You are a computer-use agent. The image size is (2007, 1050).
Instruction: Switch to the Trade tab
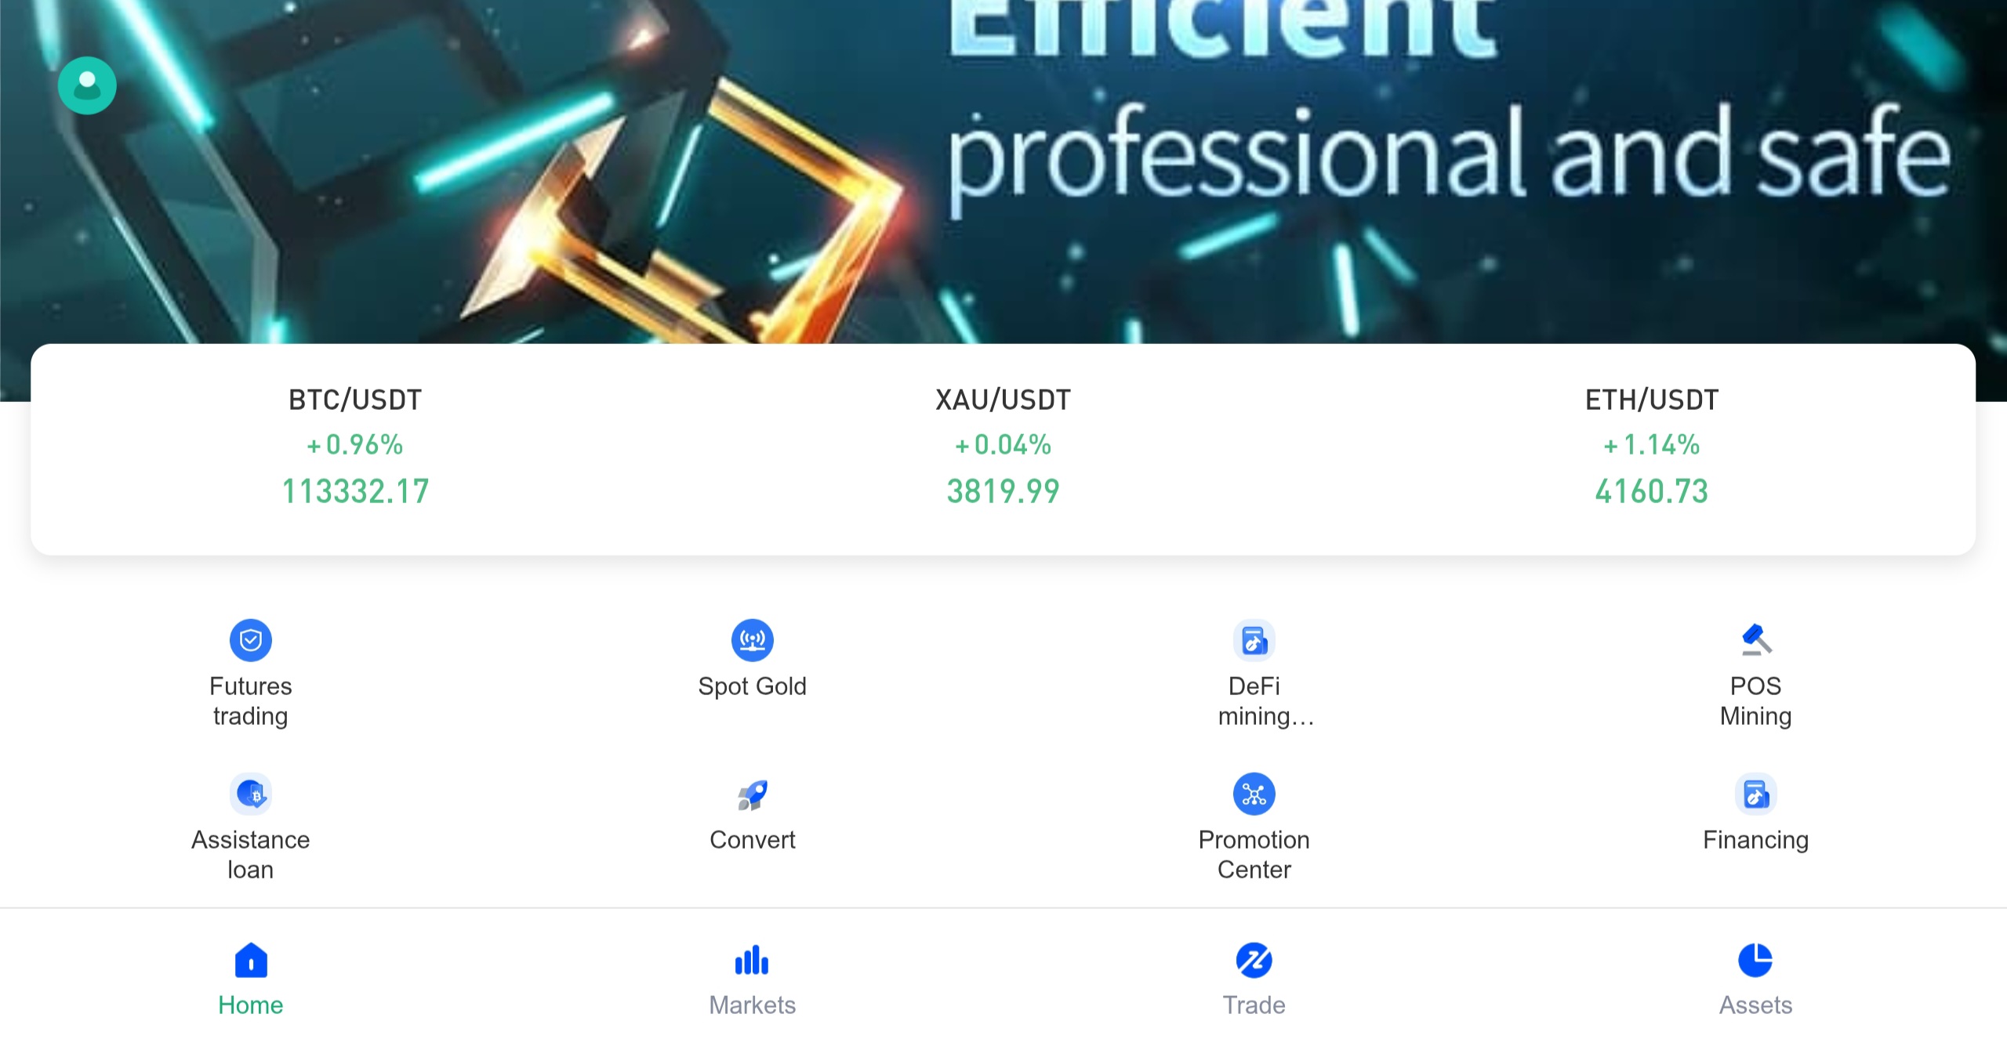(1254, 979)
